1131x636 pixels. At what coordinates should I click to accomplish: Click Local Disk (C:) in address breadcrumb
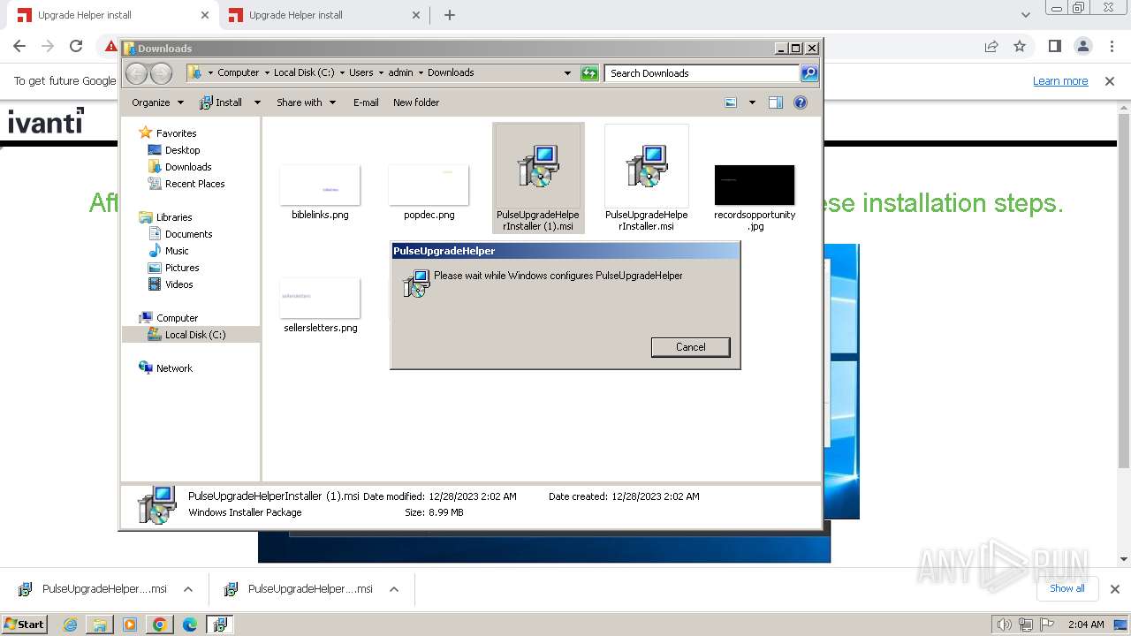pos(304,72)
